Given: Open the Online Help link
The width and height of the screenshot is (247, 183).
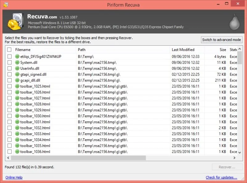Looking at the screenshot, I should (14, 177).
